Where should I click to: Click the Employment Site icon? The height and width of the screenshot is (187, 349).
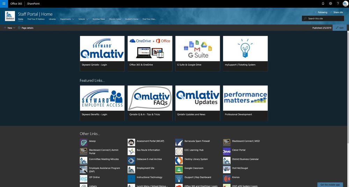[x=131, y=170]
